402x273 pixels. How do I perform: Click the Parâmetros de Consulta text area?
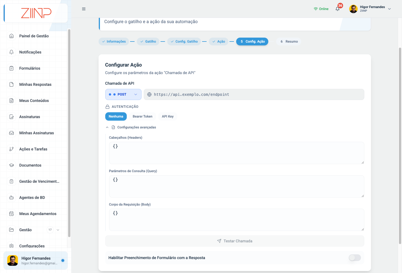pyautogui.click(x=237, y=186)
